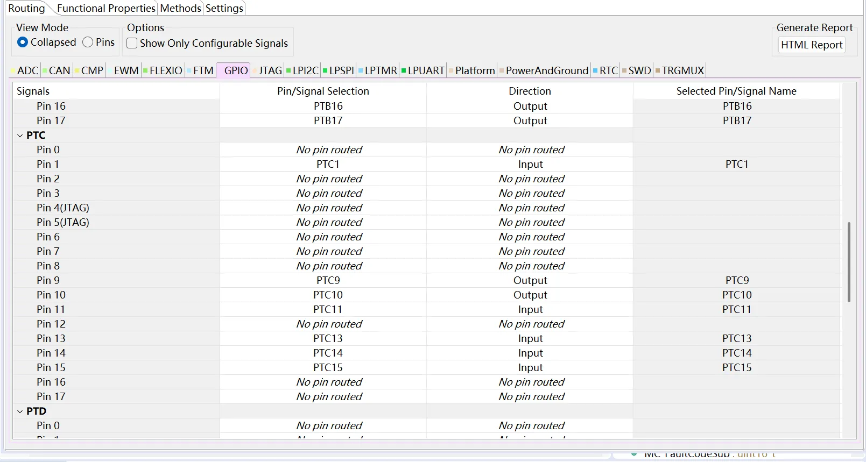Select the PTC Pin 4(JTAG) row label

pos(63,208)
